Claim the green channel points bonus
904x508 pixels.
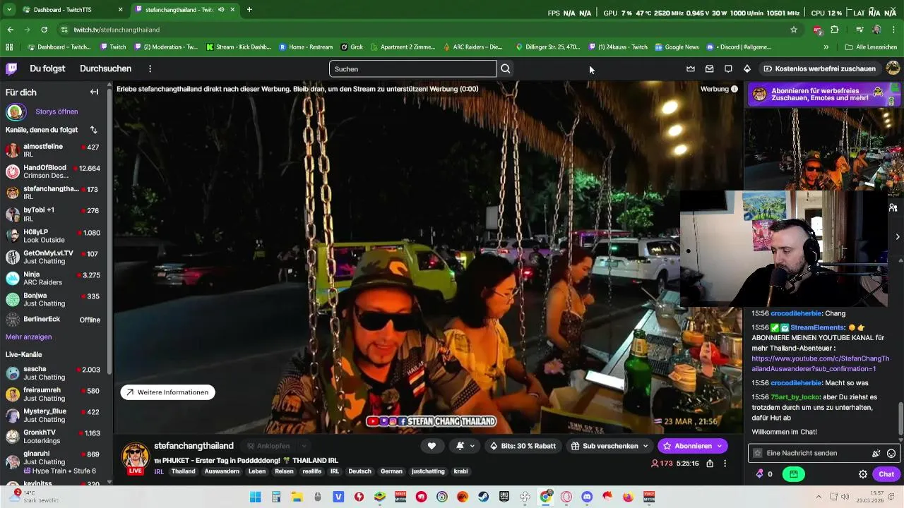pos(794,474)
